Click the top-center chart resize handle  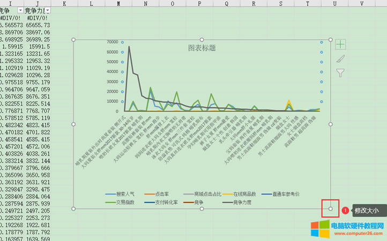202,40
